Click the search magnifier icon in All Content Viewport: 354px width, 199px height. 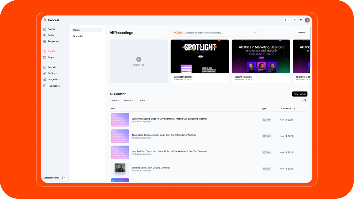click(x=305, y=100)
